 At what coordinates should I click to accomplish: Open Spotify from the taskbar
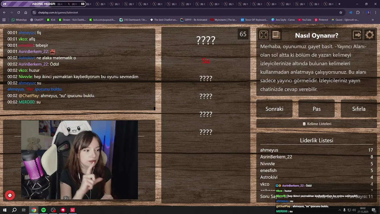pos(44,210)
